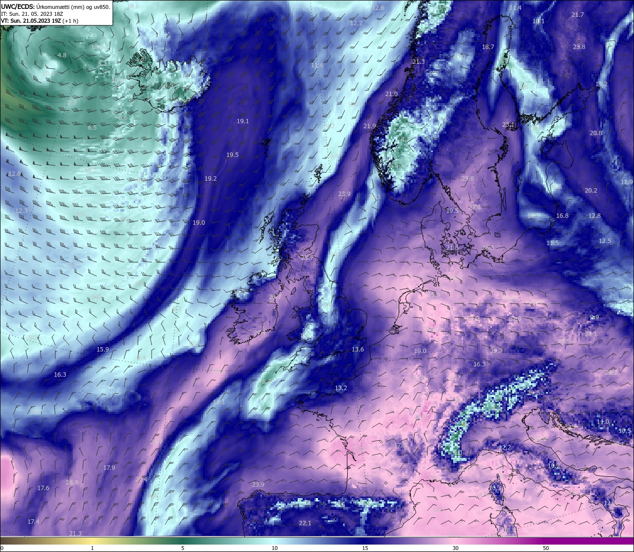634x552 pixels.
Task: Click the color scale at the 1 mark
Action: [x=92, y=542]
